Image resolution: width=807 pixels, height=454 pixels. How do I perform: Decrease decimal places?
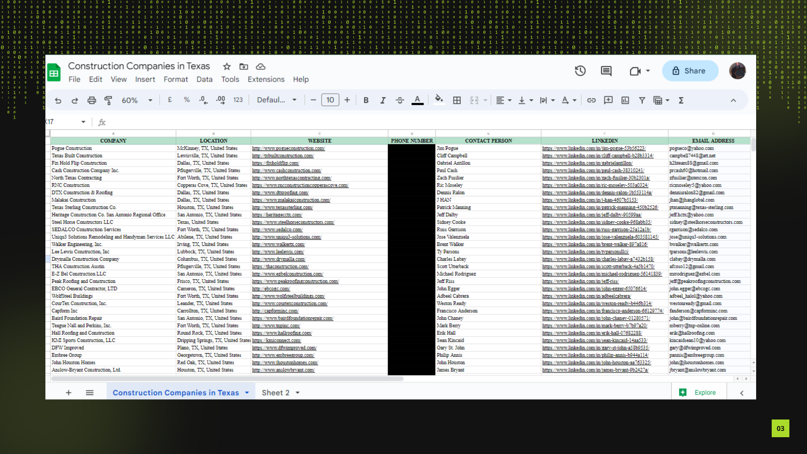pos(203,100)
